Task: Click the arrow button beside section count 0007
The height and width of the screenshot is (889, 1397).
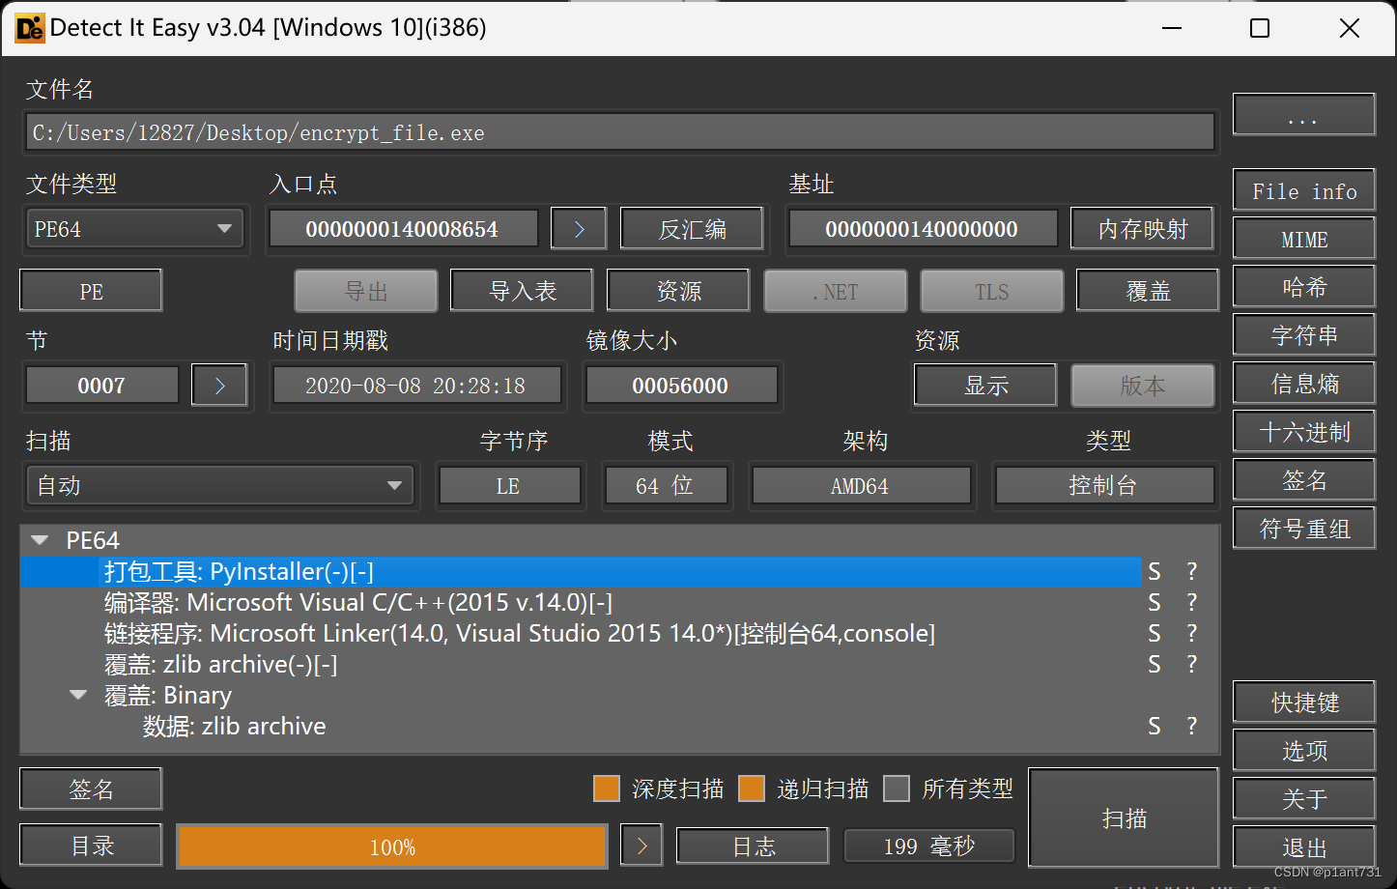Action: [x=219, y=386]
